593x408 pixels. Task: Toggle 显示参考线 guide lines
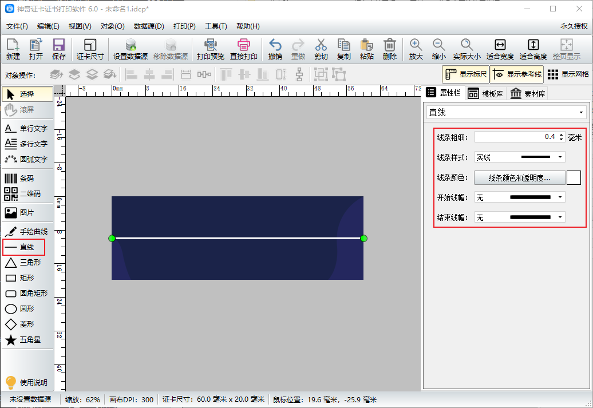[x=517, y=74]
